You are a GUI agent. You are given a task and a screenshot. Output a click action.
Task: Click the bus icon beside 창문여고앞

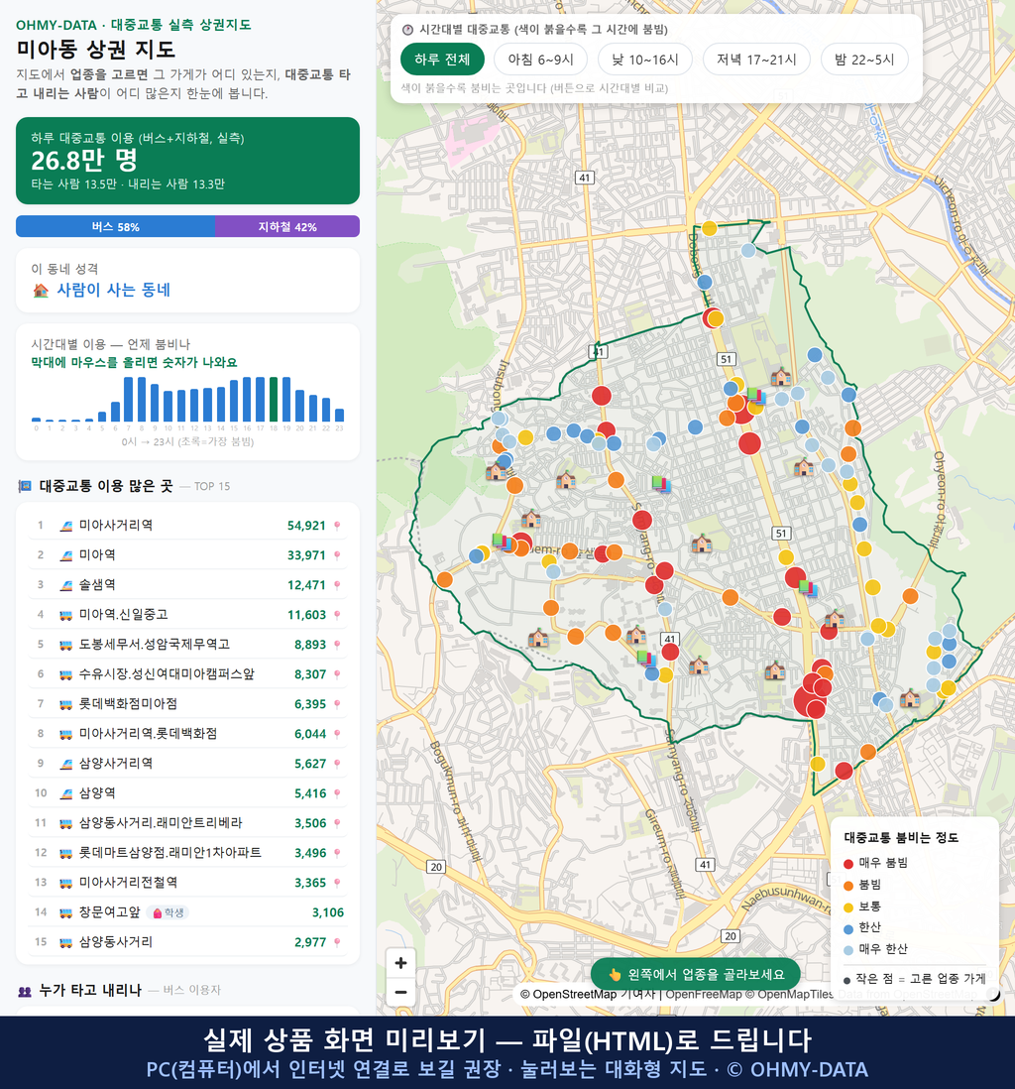[x=66, y=912]
